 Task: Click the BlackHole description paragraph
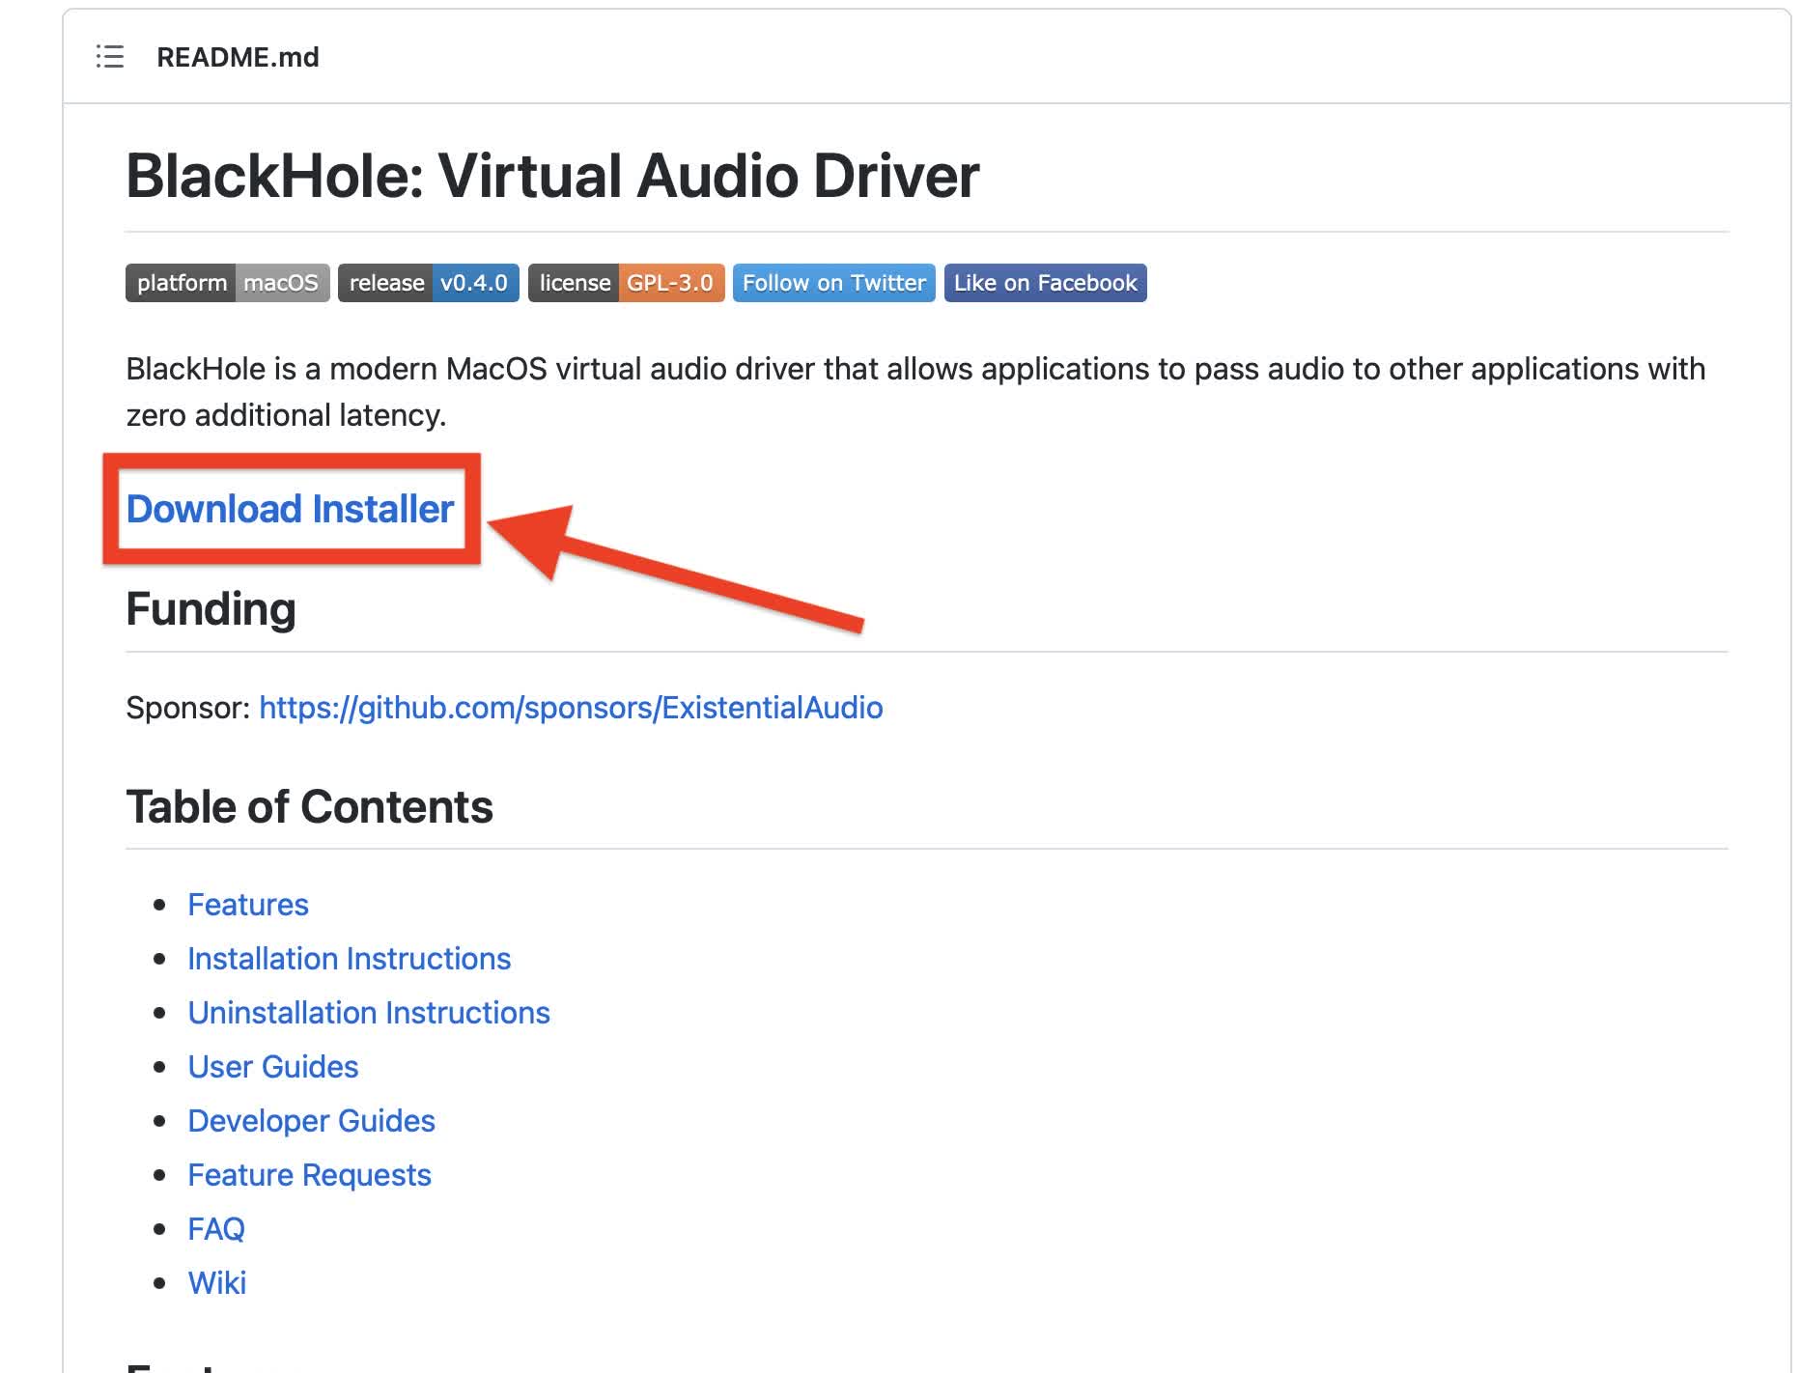915,392
